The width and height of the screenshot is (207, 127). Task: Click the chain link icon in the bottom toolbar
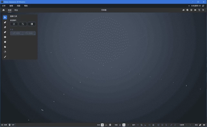pyautogui.click(x=171, y=125)
